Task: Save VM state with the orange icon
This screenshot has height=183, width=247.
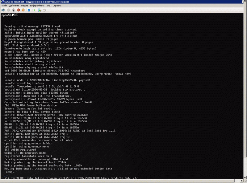Action: point(23,10)
